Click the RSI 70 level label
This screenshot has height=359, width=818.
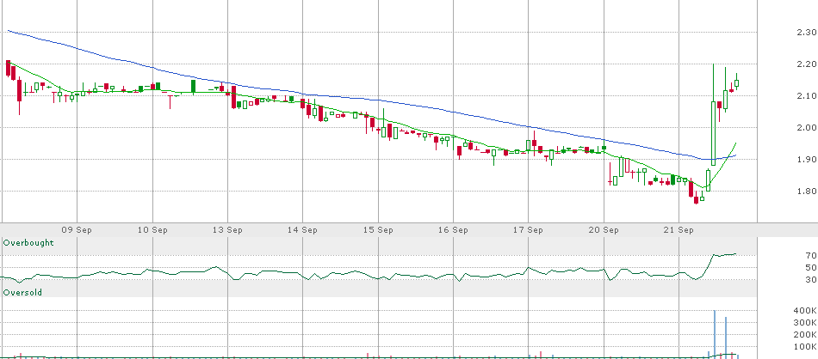click(x=811, y=255)
